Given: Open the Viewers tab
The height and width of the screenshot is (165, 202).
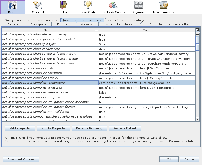Looking at the screenshot, I should pyautogui.click(x=87, y=24).
